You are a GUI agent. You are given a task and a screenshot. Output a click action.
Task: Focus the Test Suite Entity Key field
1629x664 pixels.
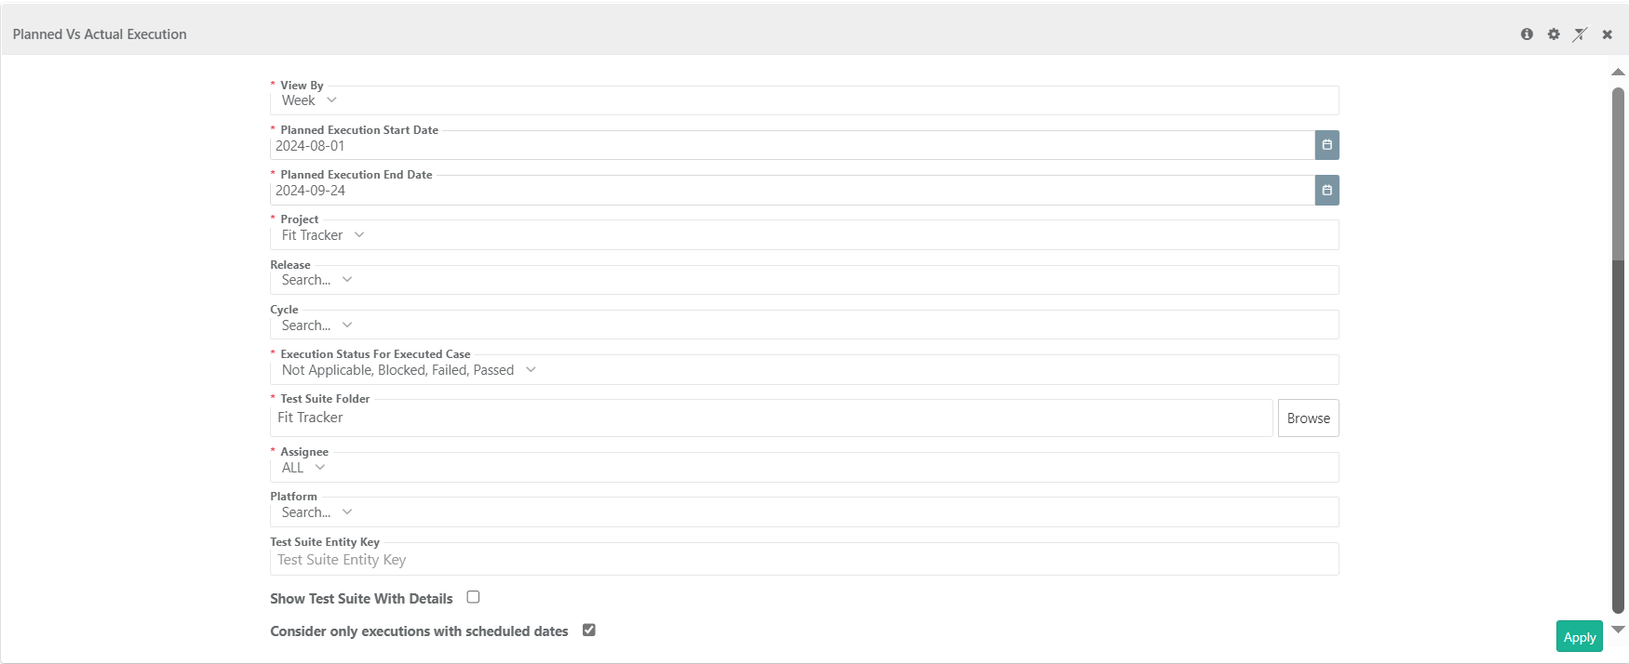[x=803, y=560]
